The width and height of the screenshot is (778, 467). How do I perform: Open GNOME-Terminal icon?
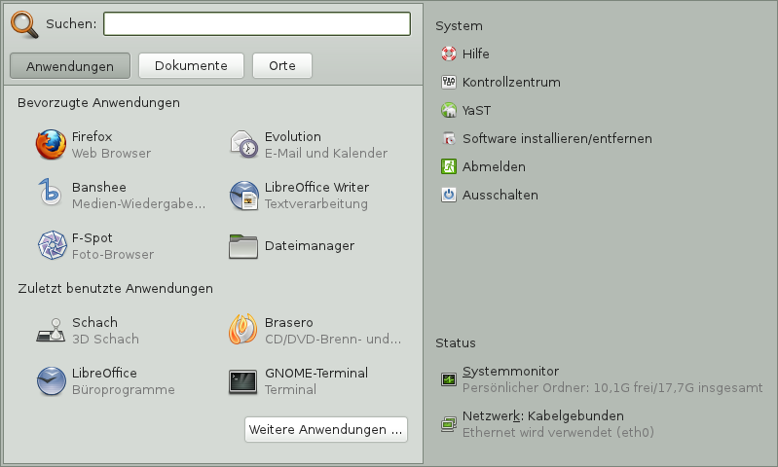click(x=243, y=381)
